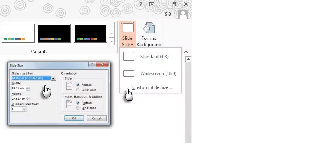Click the vertical scrollbar track
The width and height of the screenshot is (311, 144).
coord(188,102)
